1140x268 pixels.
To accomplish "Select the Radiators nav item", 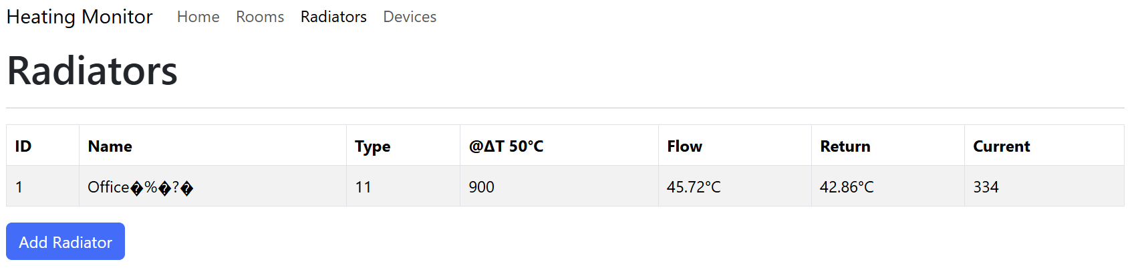I will [x=333, y=17].
